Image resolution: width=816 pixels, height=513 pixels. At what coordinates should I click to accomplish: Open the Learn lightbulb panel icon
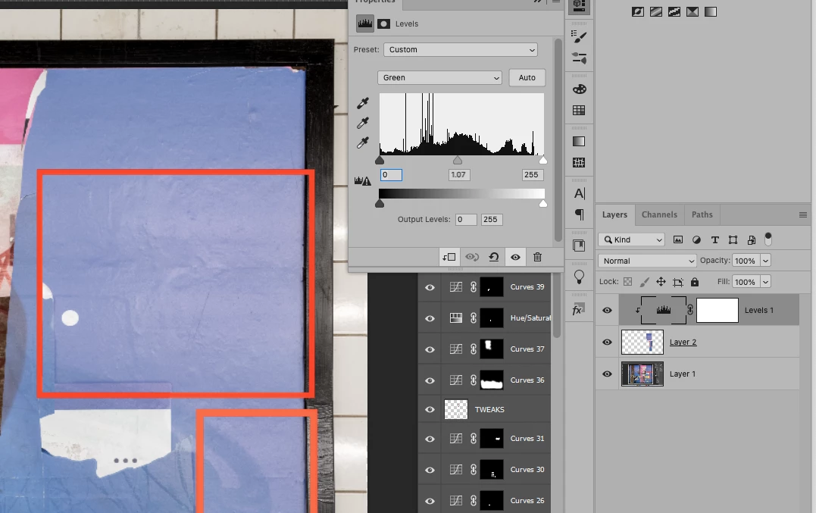pyautogui.click(x=579, y=277)
